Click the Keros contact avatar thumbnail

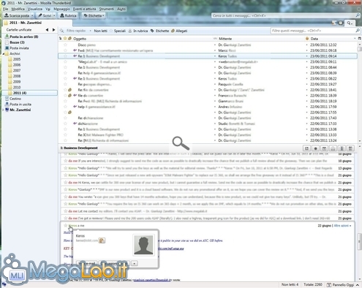pos(143,245)
